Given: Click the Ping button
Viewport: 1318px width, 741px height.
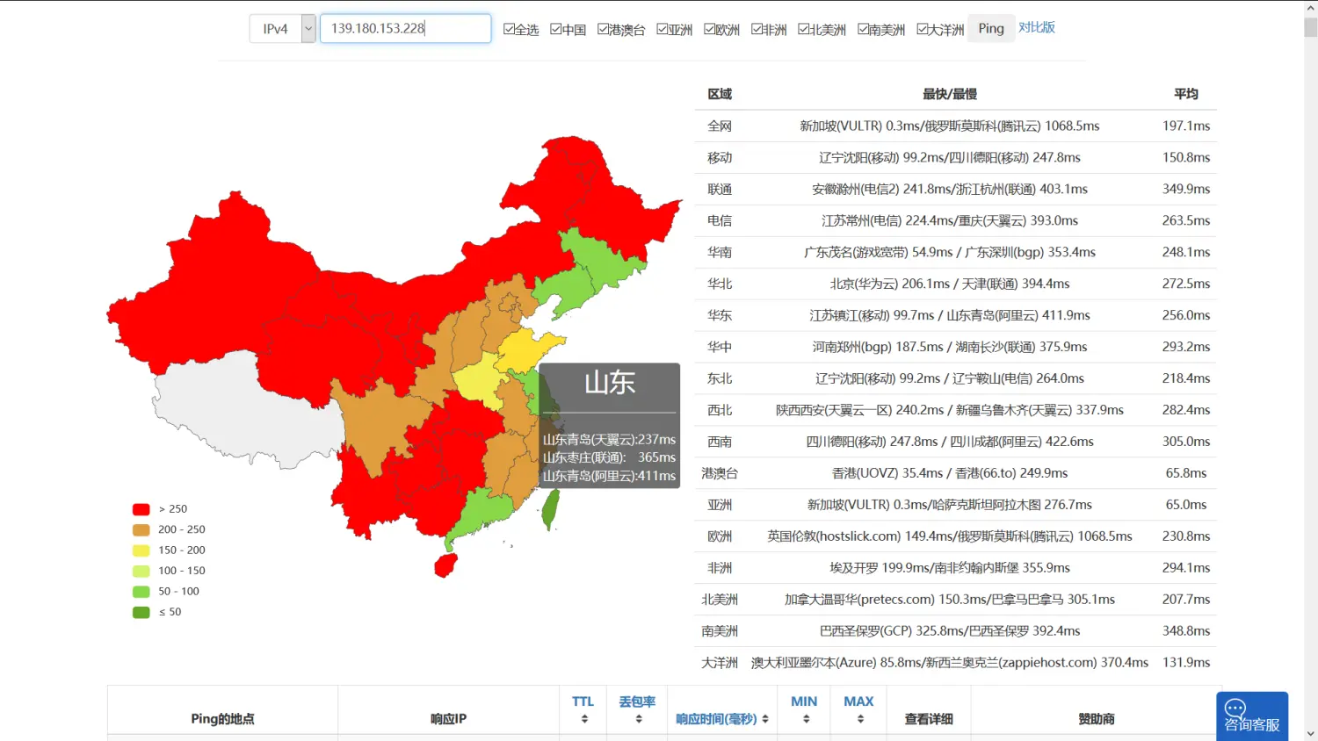Looking at the screenshot, I should click(x=990, y=29).
